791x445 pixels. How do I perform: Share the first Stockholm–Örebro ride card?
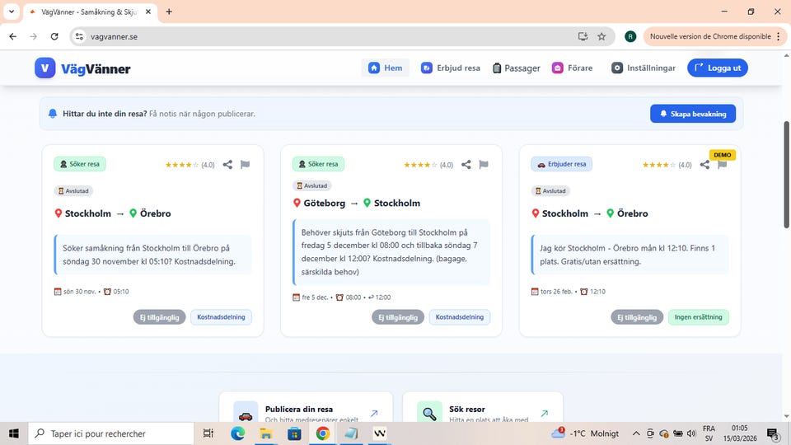tap(227, 165)
